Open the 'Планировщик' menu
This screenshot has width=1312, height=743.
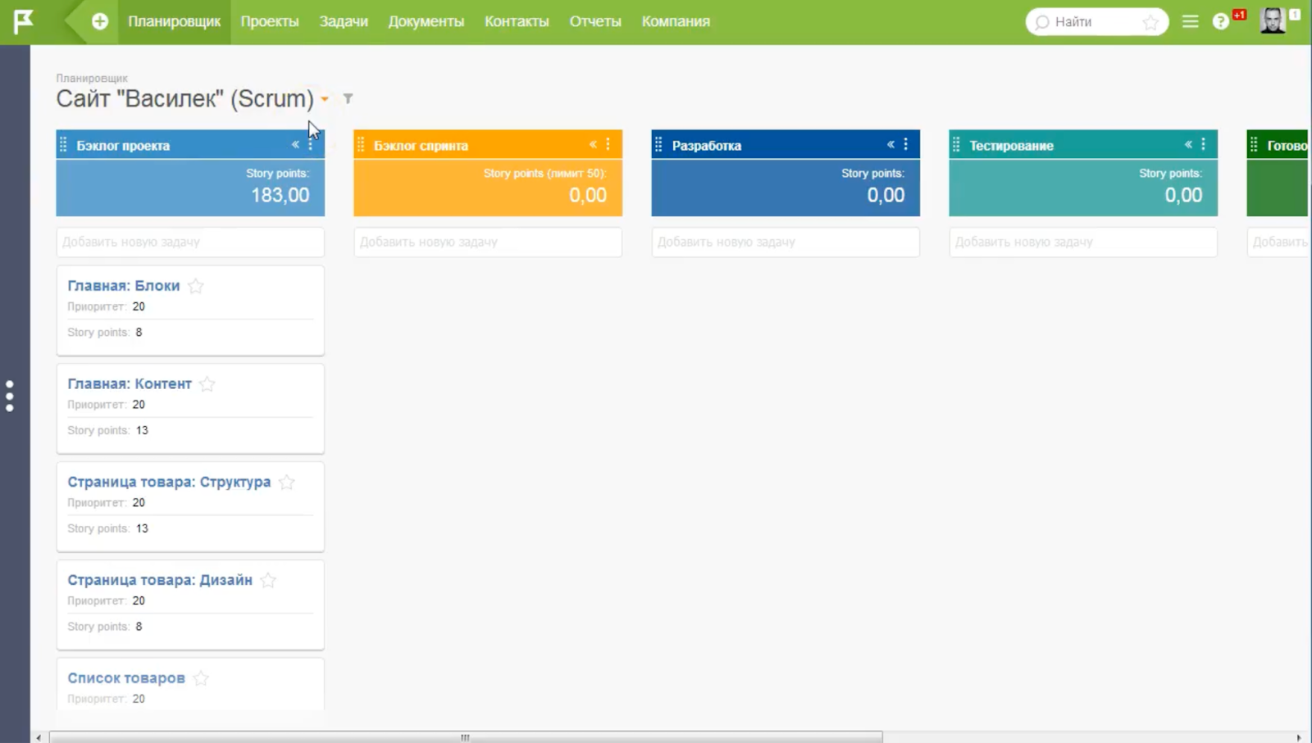174,21
